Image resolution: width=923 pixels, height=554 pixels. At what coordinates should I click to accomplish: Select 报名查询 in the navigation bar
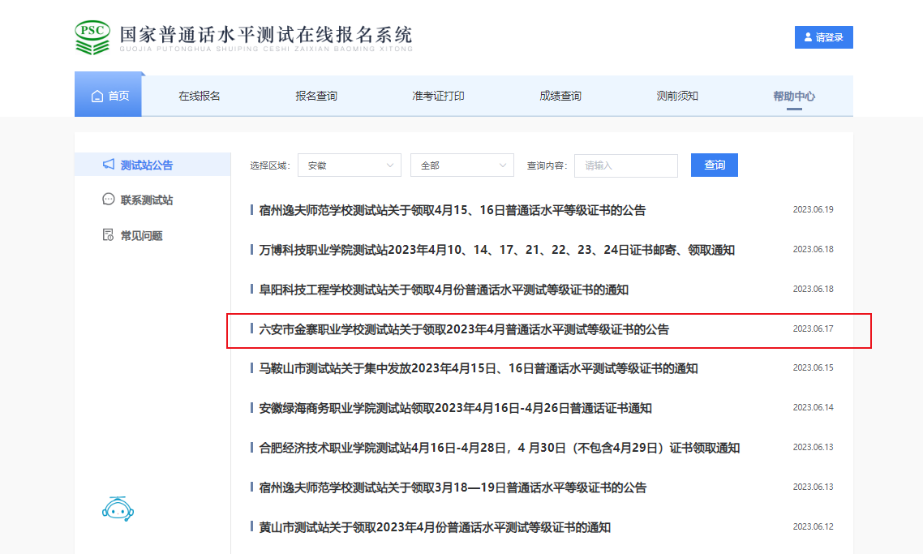[316, 96]
